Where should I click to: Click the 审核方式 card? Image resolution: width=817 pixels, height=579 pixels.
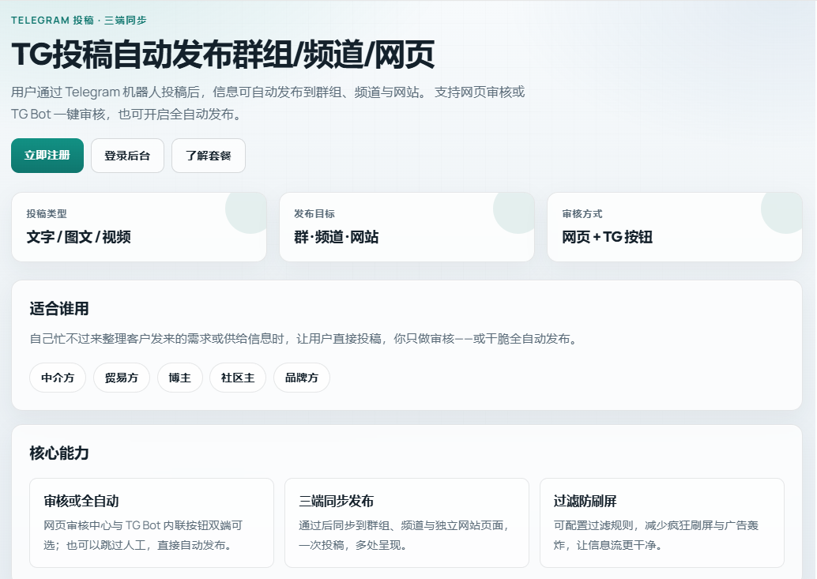point(675,227)
